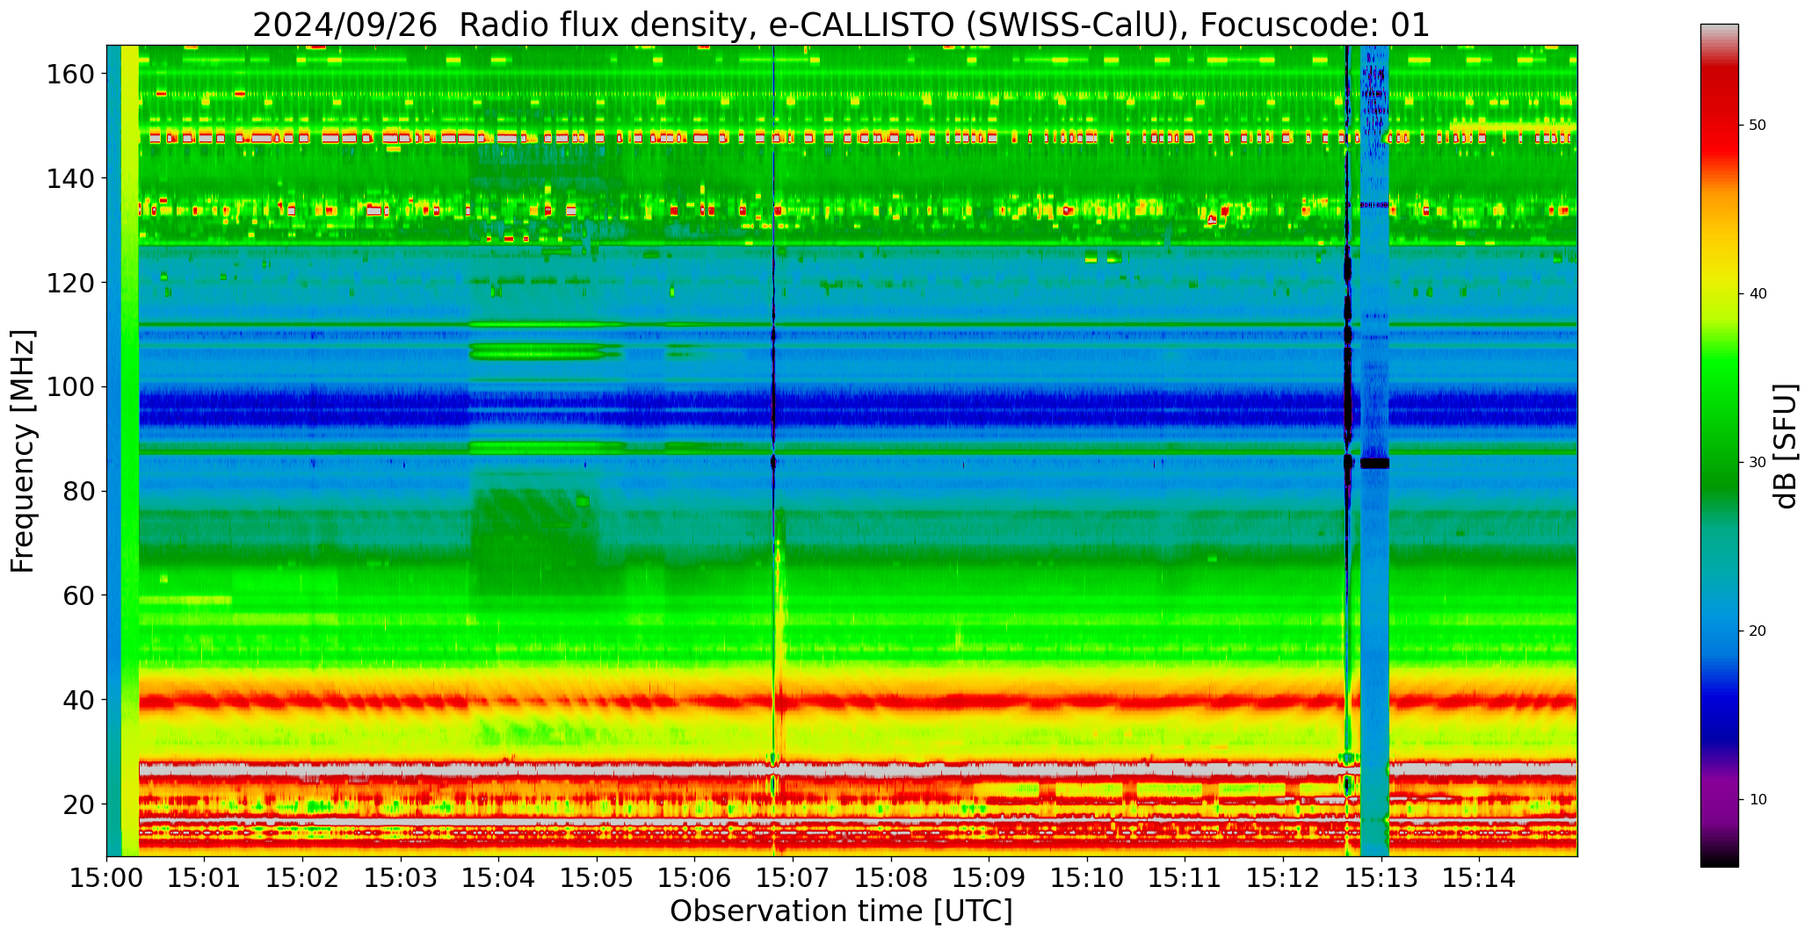The height and width of the screenshot is (937, 1812).
Task: Click the 80 MHz frequency tick label
Action: tap(78, 492)
